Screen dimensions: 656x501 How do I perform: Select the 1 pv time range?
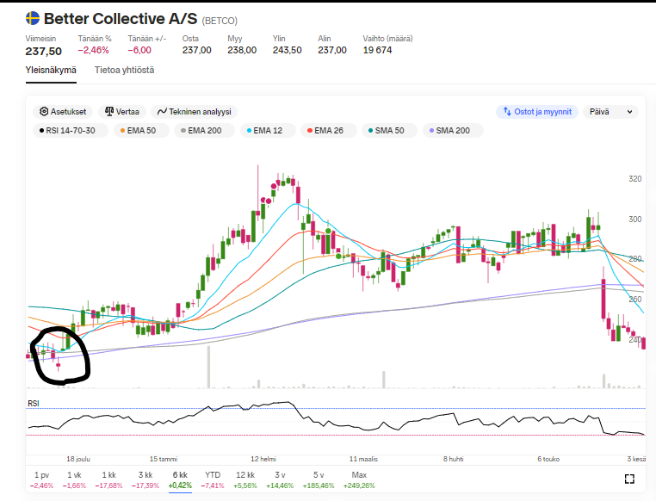pyautogui.click(x=42, y=479)
